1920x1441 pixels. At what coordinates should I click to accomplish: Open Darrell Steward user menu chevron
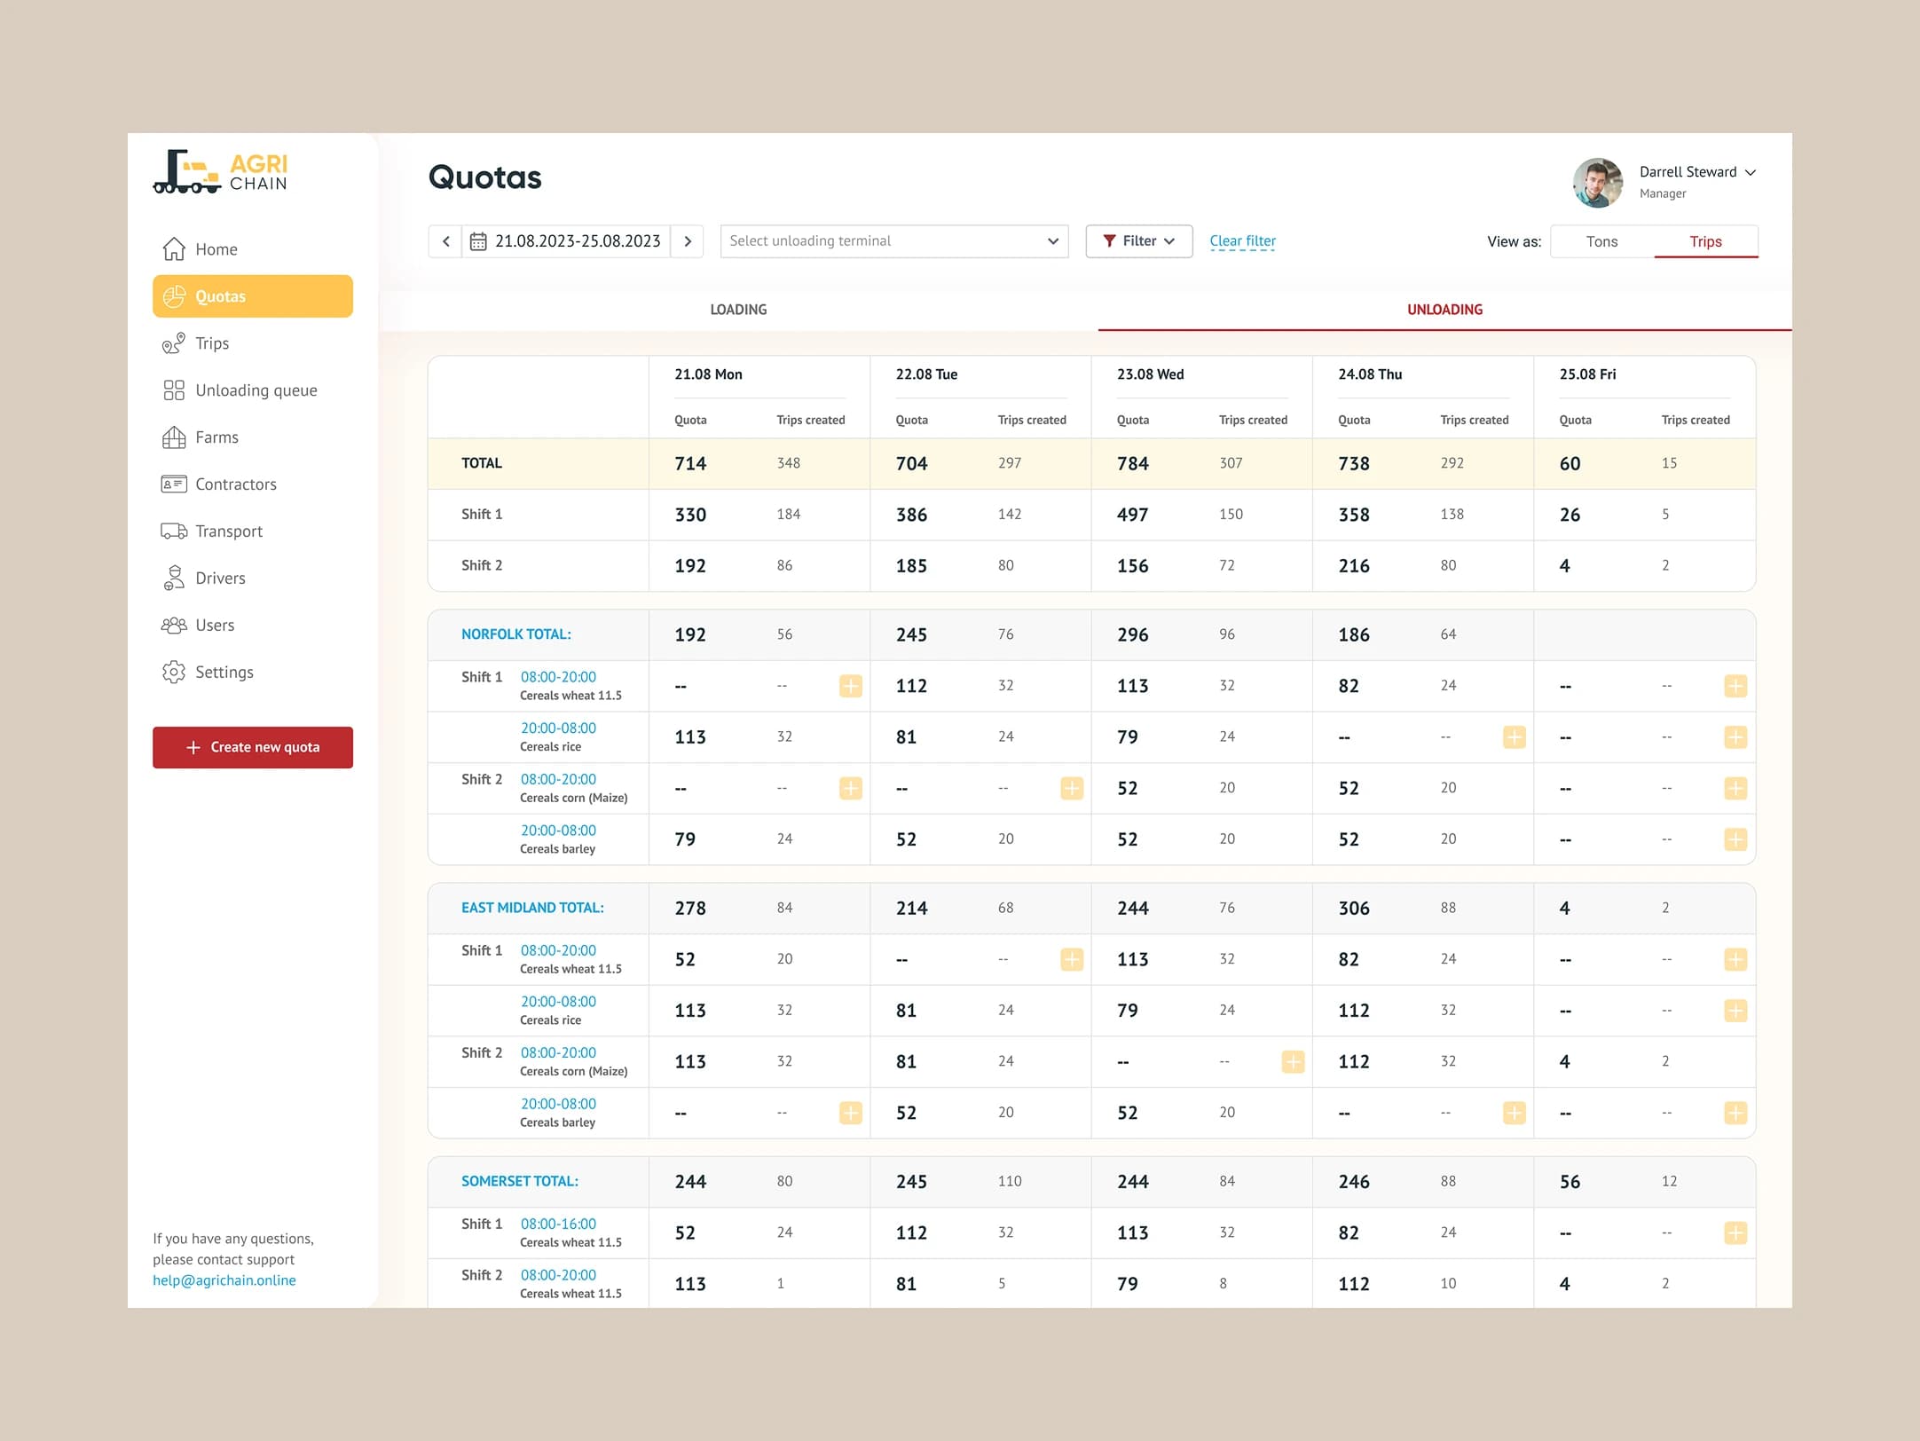1751,172
